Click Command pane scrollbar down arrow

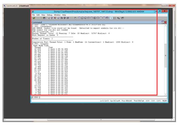pyautogui.click(x=165, y=94)
